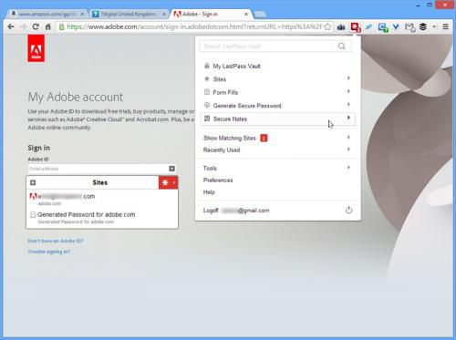Open LastPass Preferences
456x340 pixels.
coord(278,180)
